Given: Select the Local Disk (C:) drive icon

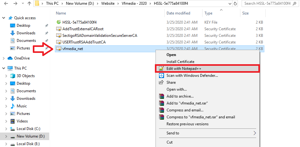Looking at the screenshot, I should (x=12, y=129).
